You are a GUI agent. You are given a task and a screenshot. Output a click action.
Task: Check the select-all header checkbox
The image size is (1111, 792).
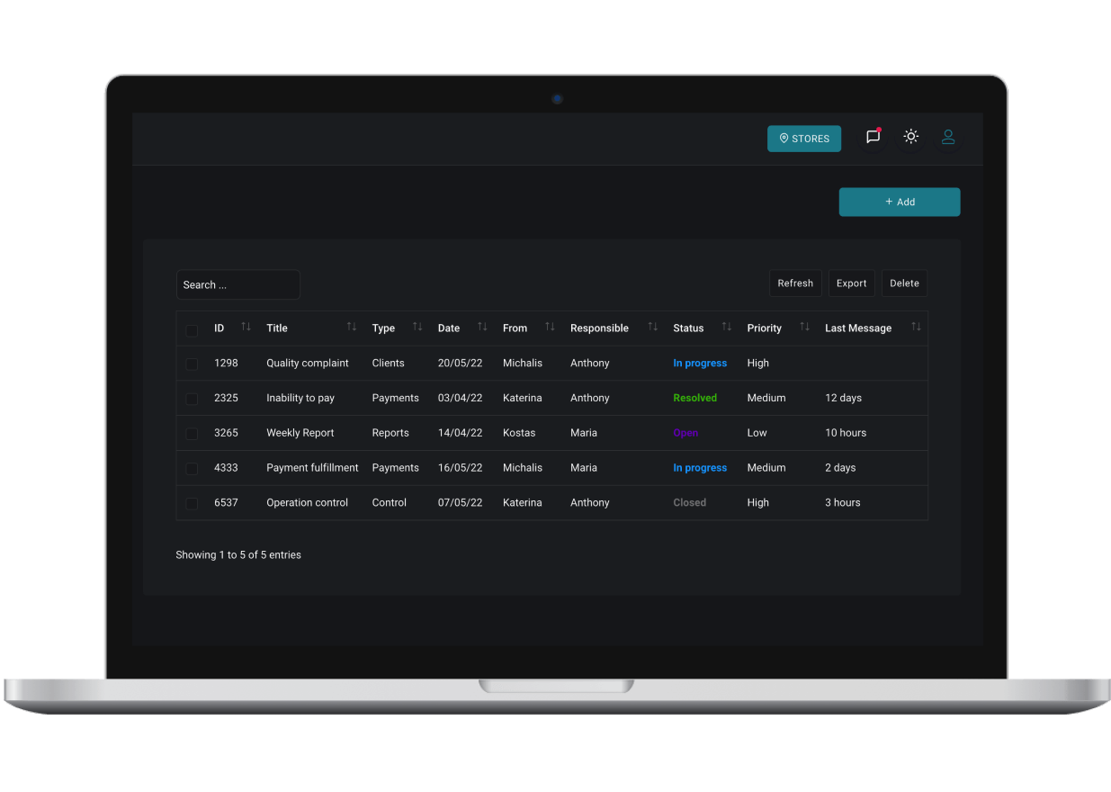coord(192,330)
